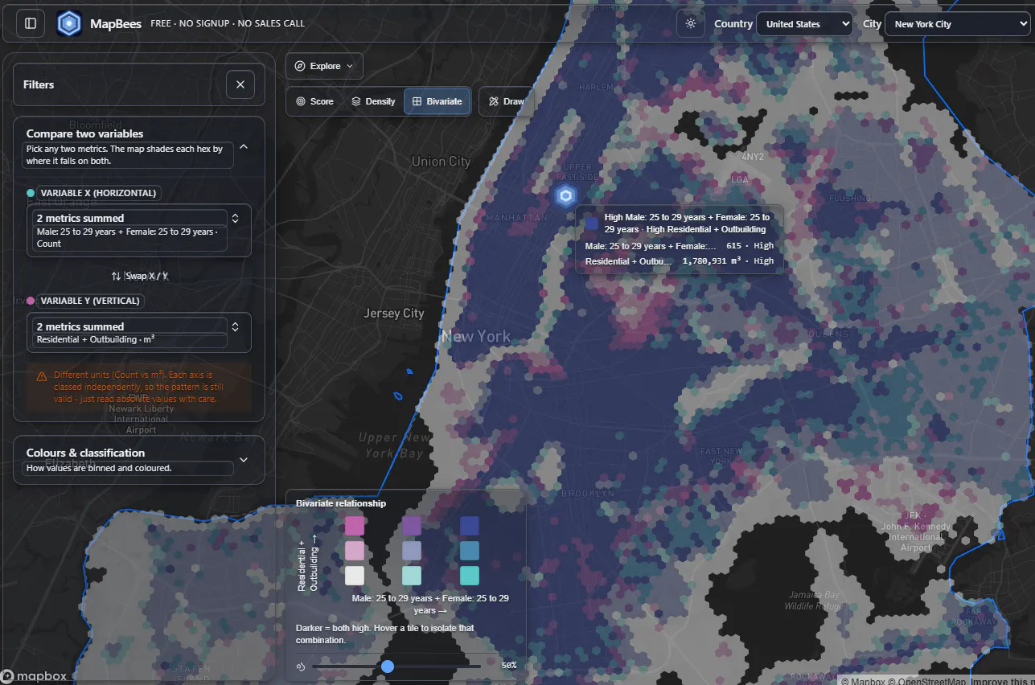Select the top-middle purple legend swatch

412,526
